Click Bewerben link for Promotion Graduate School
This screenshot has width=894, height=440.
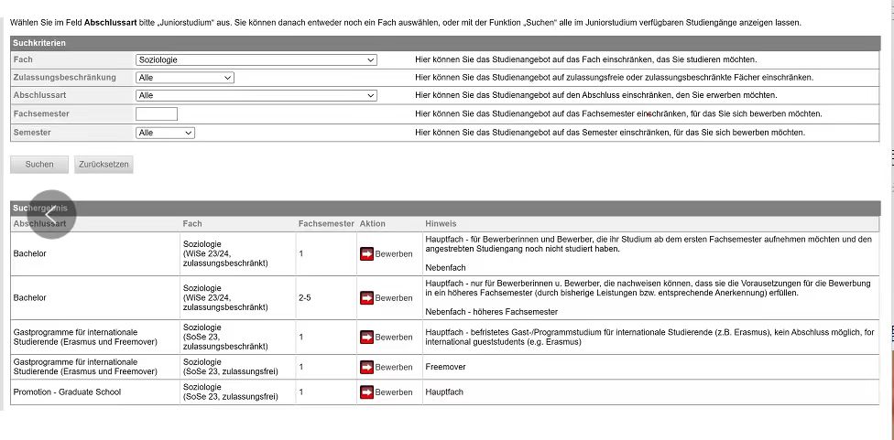pos(394,392)
